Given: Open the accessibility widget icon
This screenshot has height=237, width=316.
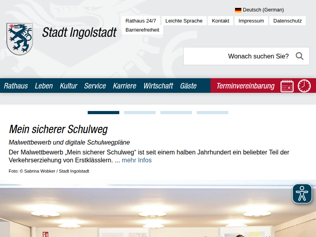Looking at the screenshot, I should click(x=302, y=194).
